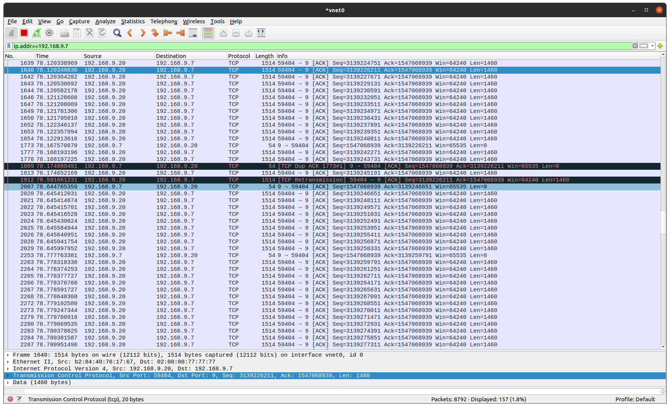Restart the current capture
Screen dimensions: 670x407
(37, 33)
